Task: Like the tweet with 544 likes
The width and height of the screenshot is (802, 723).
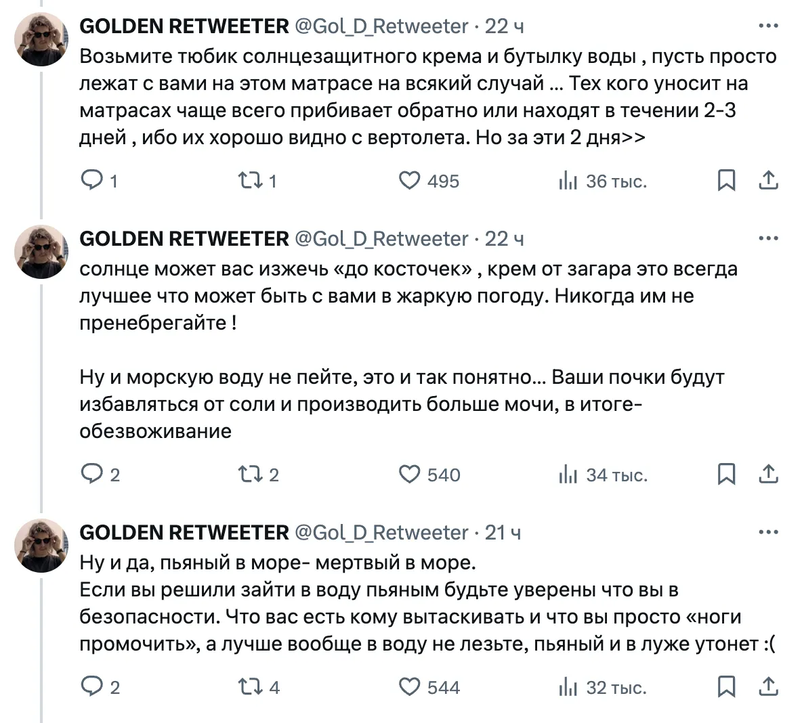Action: [409, 687]
